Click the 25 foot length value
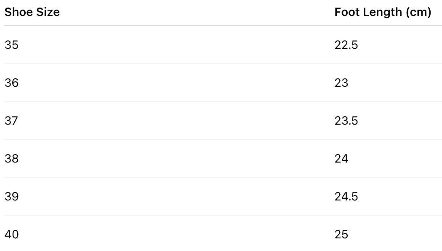This screenshot has width=442, height=251. tap(341, 235)
